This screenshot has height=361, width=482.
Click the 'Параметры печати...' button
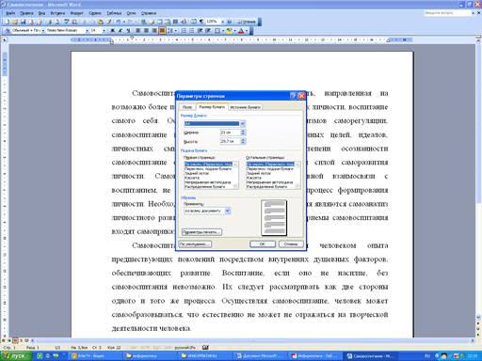(x=201, y=232)
